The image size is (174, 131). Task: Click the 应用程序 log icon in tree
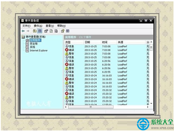coord(27,40)
